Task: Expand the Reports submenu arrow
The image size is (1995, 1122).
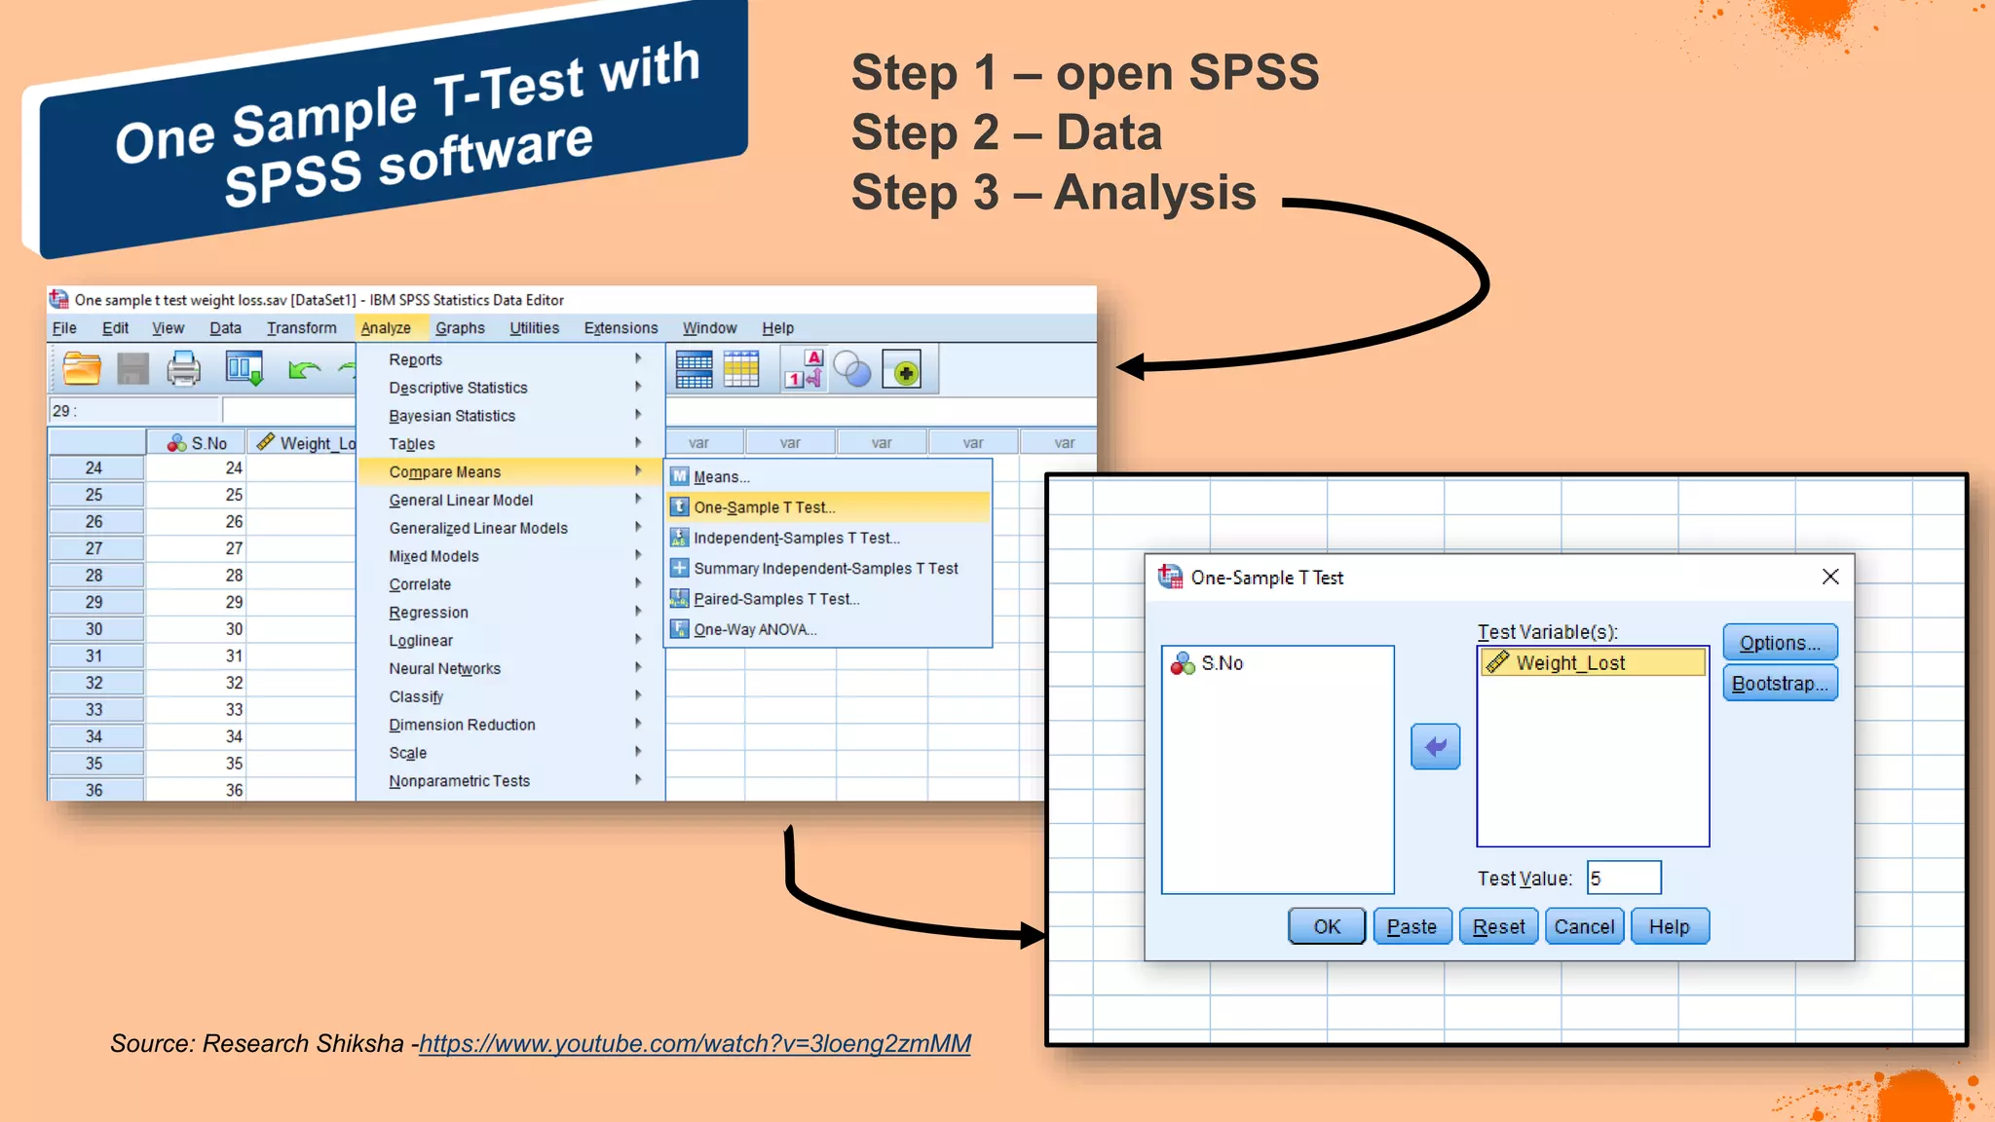Action: pyautogui.click(x=638, y=358)
